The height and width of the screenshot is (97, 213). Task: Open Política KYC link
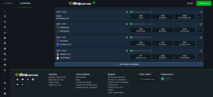point(113,85)
